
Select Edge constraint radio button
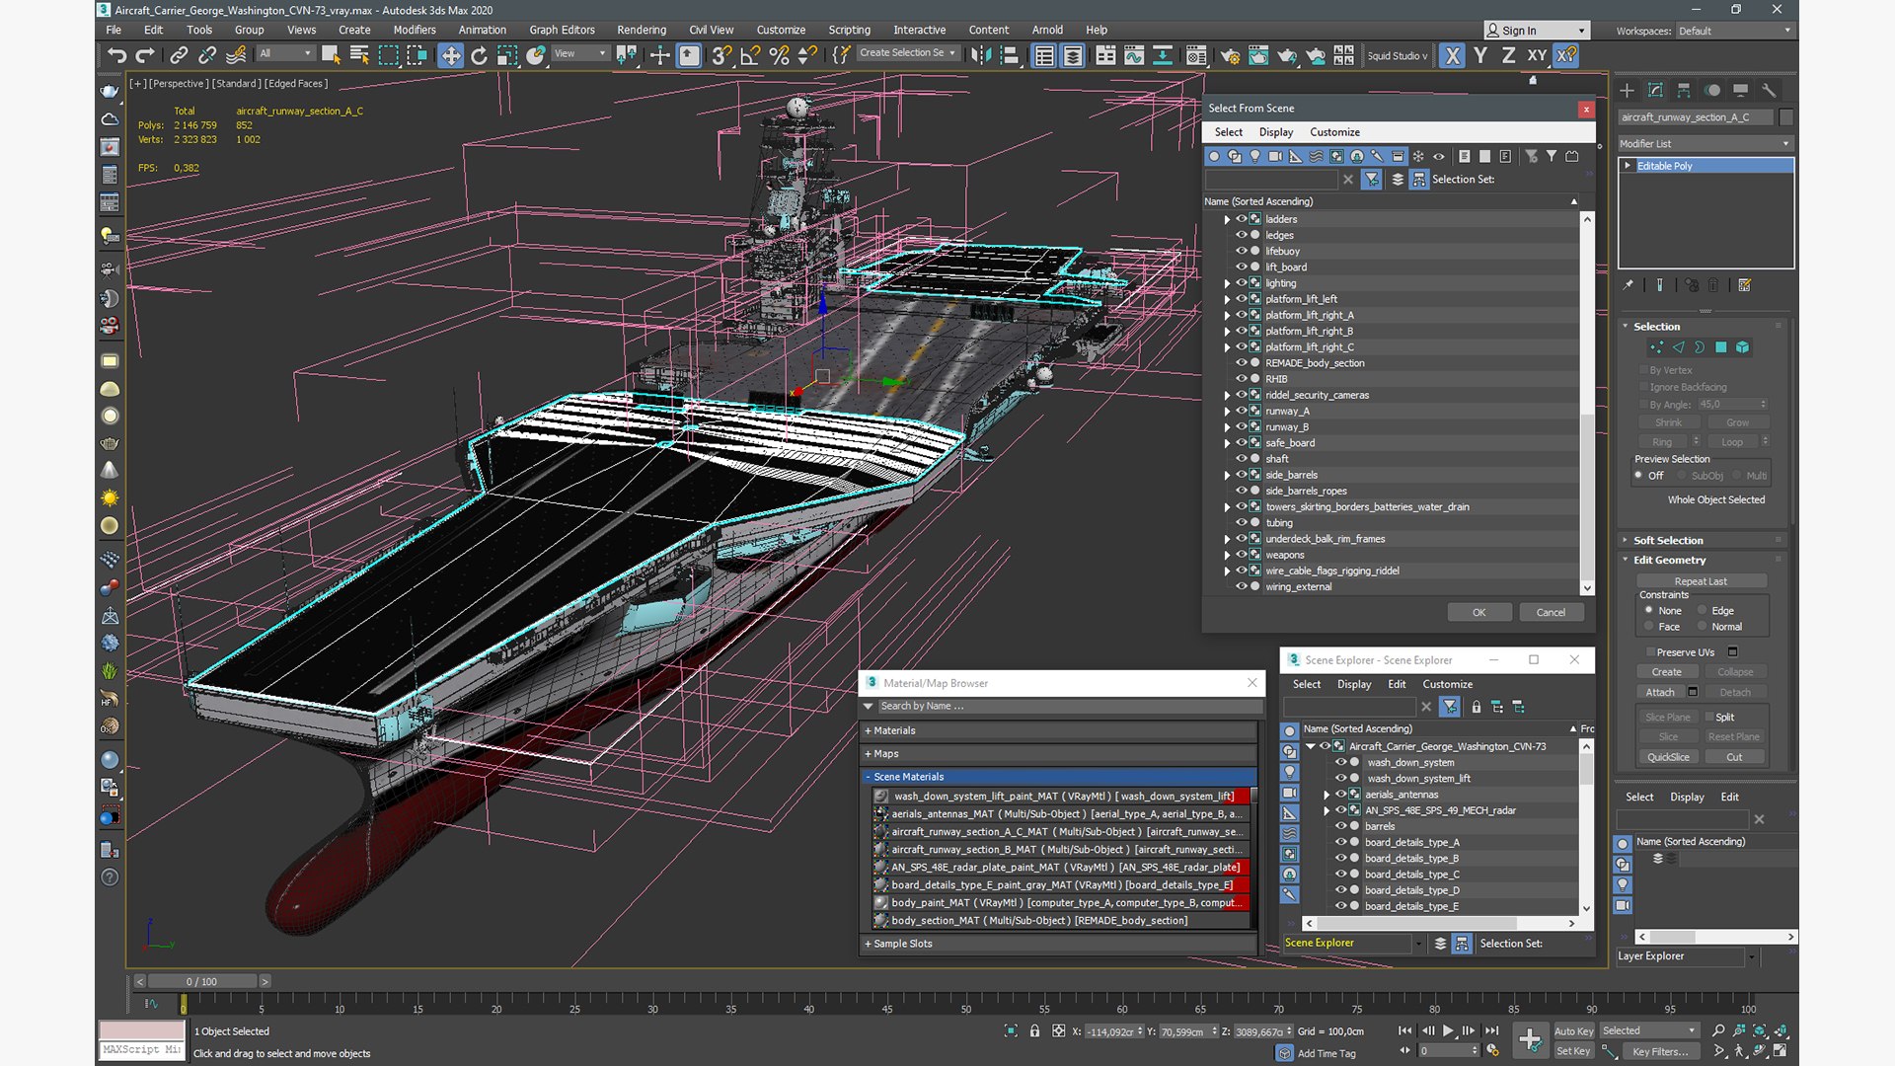tap(1702, 610)
